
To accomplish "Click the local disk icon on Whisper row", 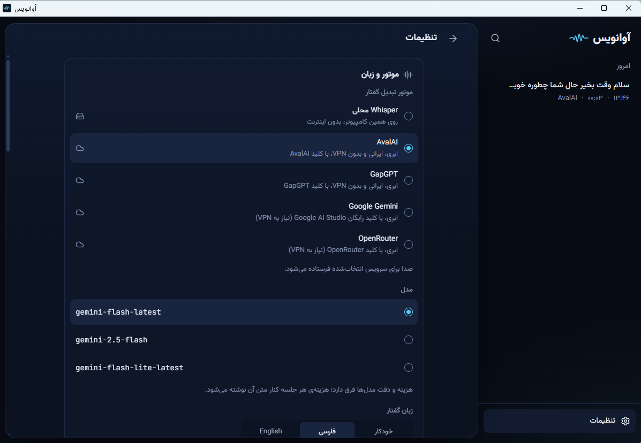I will [x=80, y=116].
